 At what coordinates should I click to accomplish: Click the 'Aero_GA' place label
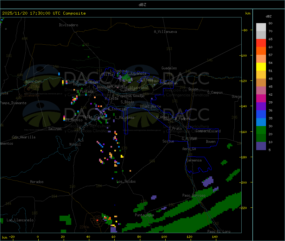pos(189,149)
